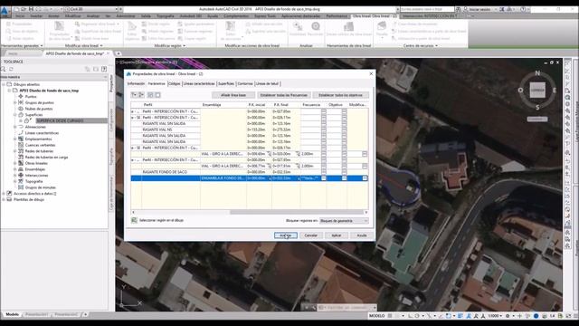
Task: Click the Frecuencia column header
Action: (x=313, y=105)
